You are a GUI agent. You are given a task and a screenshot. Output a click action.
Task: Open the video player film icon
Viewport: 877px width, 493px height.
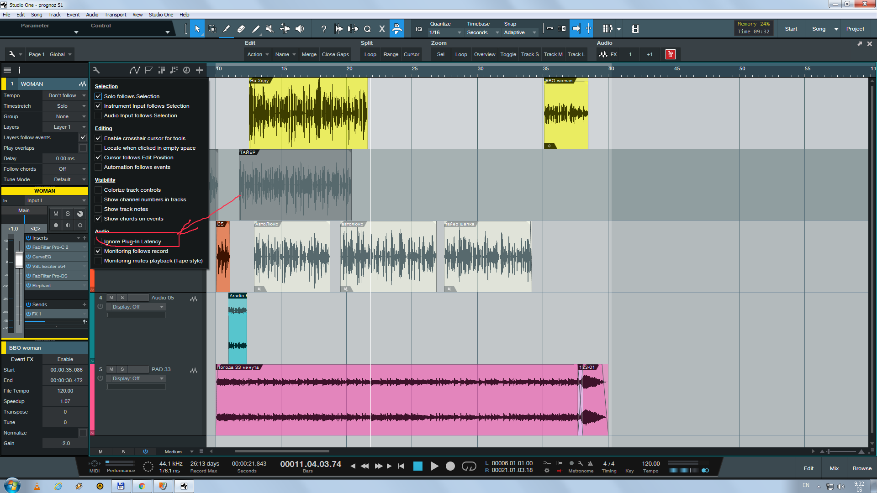(x=635, y=29)
